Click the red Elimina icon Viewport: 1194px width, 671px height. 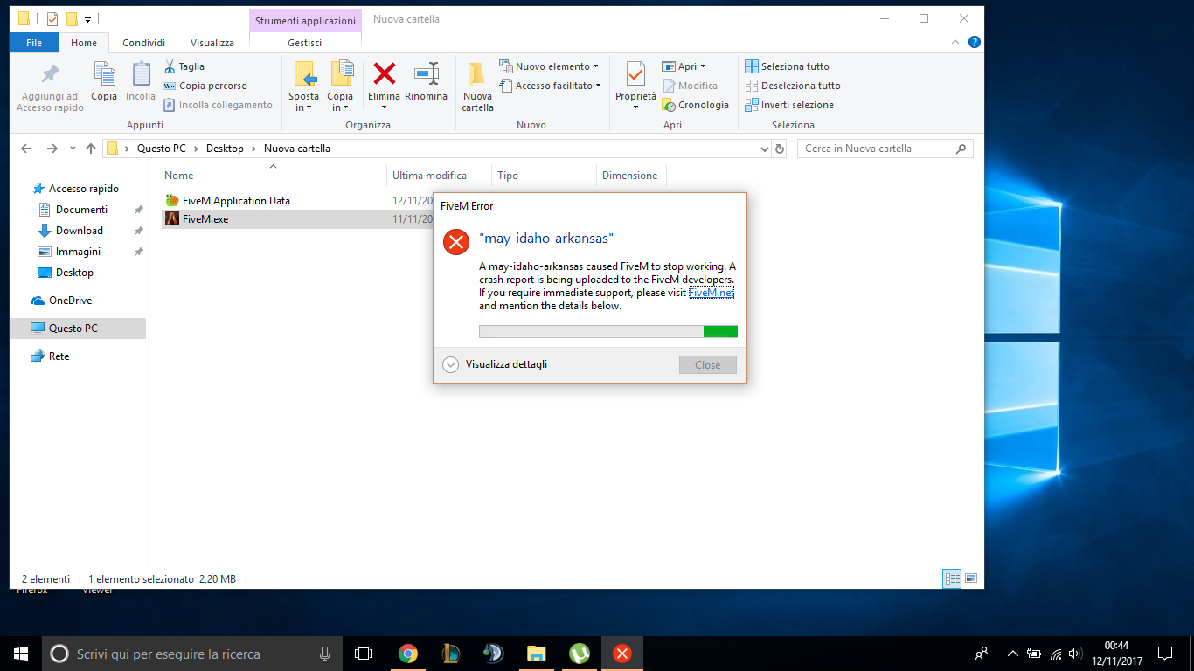point(384,73)
